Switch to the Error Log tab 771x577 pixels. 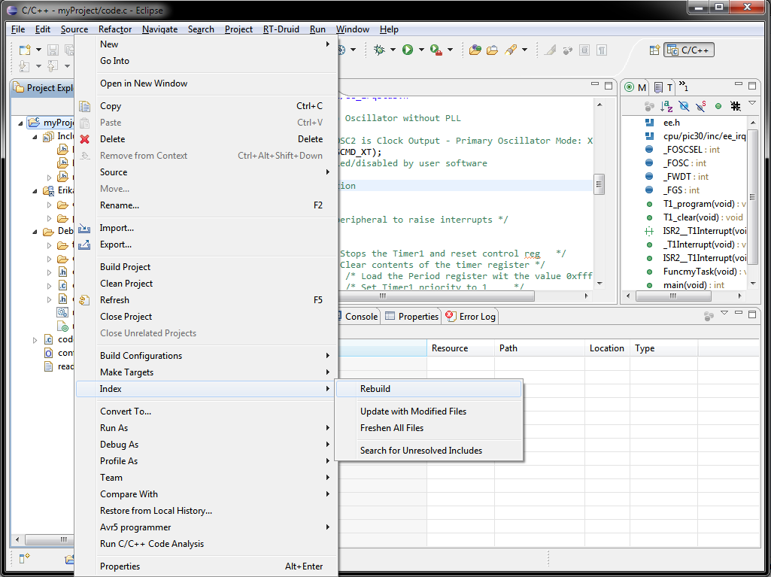pos(471,316)
